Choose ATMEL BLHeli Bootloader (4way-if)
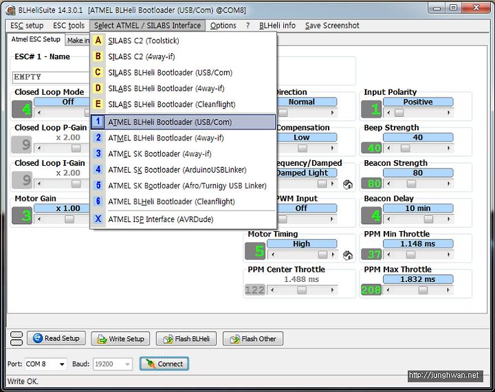Image resolution: width=495 pixels, height=392 pixels. 184,138
